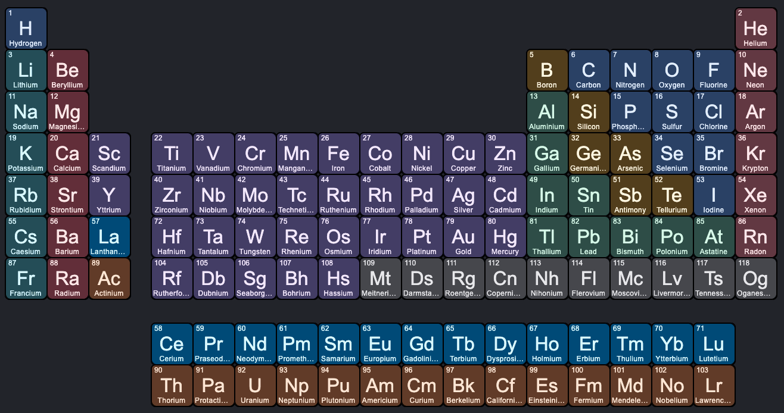
Task: Select the Sulfur element
Action: 672,112
